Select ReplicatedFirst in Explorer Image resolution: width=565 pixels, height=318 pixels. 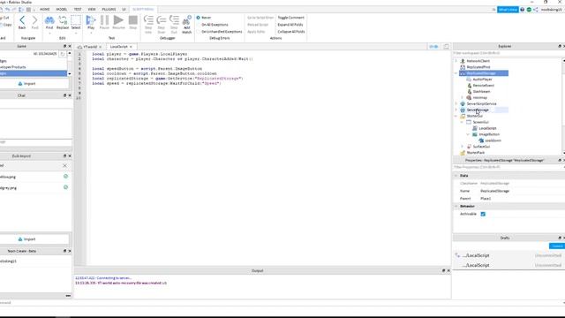[478, 67]
